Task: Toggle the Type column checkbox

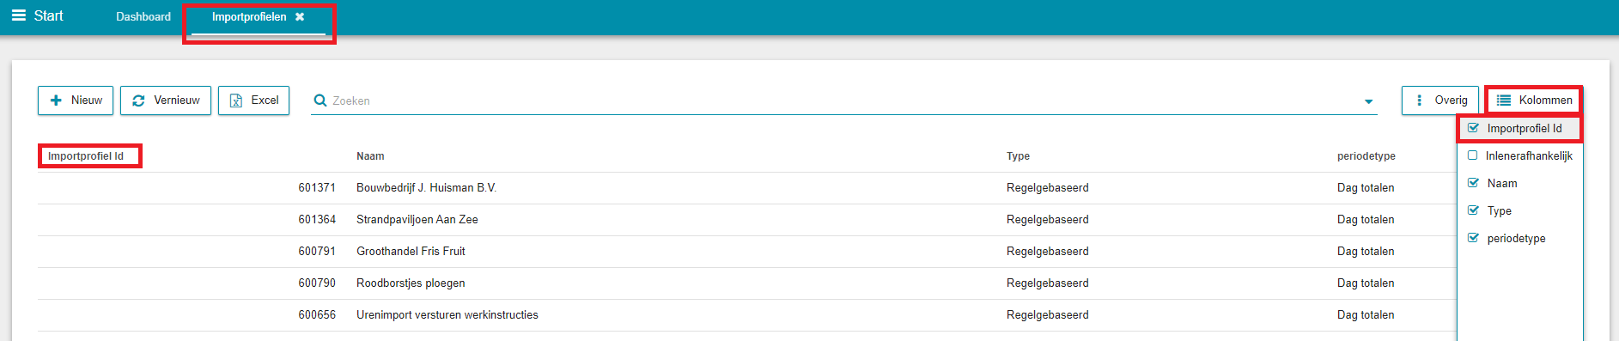Action: tap(1473, 210)
